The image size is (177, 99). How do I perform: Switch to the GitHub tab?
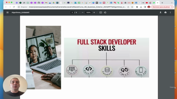[39, 3]
